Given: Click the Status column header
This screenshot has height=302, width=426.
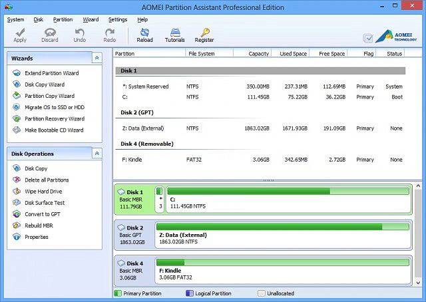Looking at the screenshot, I should [391, 53].
